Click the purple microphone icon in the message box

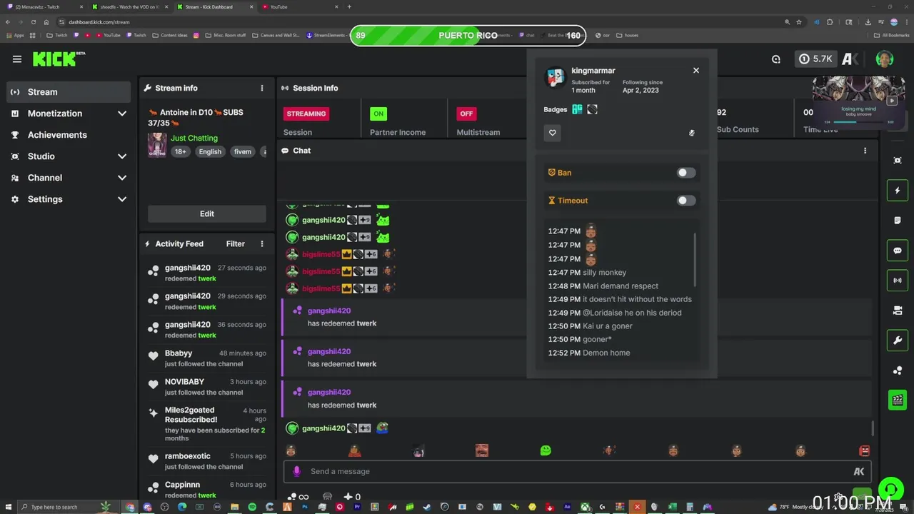point(296,471)
